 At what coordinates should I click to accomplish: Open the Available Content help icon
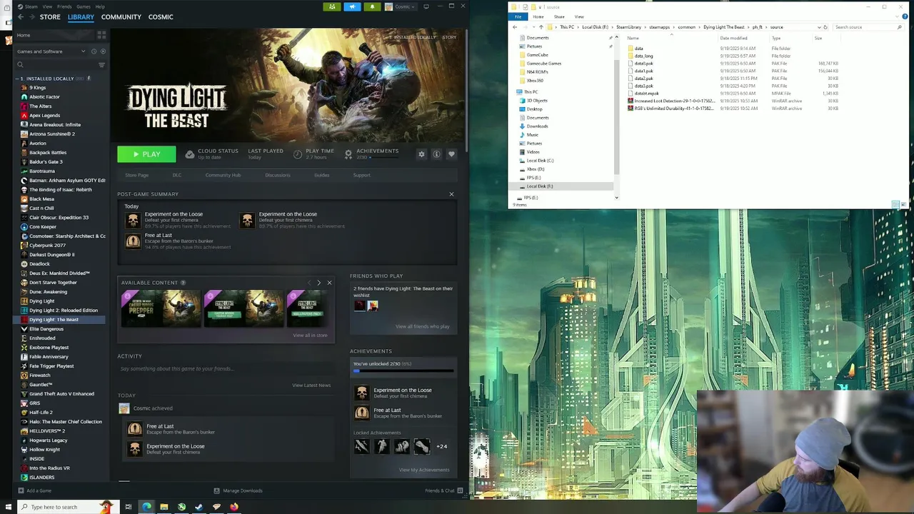(184, 283)
